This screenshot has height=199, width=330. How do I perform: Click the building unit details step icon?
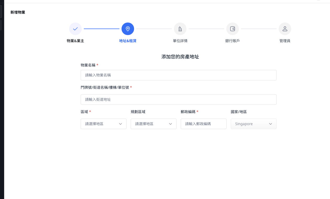pyautogui.click(x=180, y=29)
